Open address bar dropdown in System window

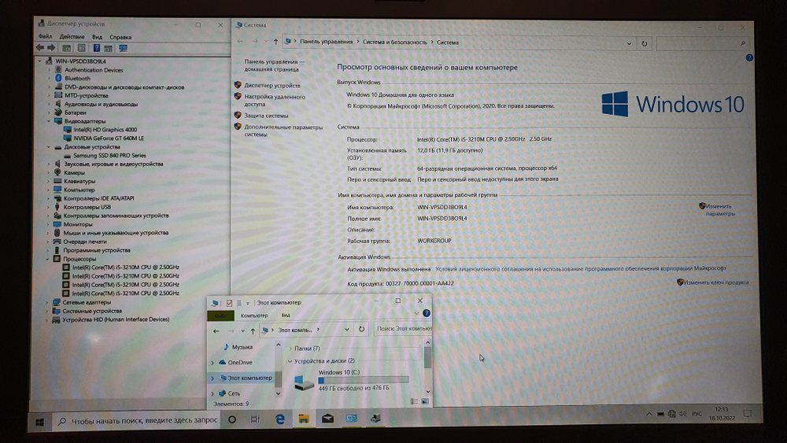click(629, 43)
